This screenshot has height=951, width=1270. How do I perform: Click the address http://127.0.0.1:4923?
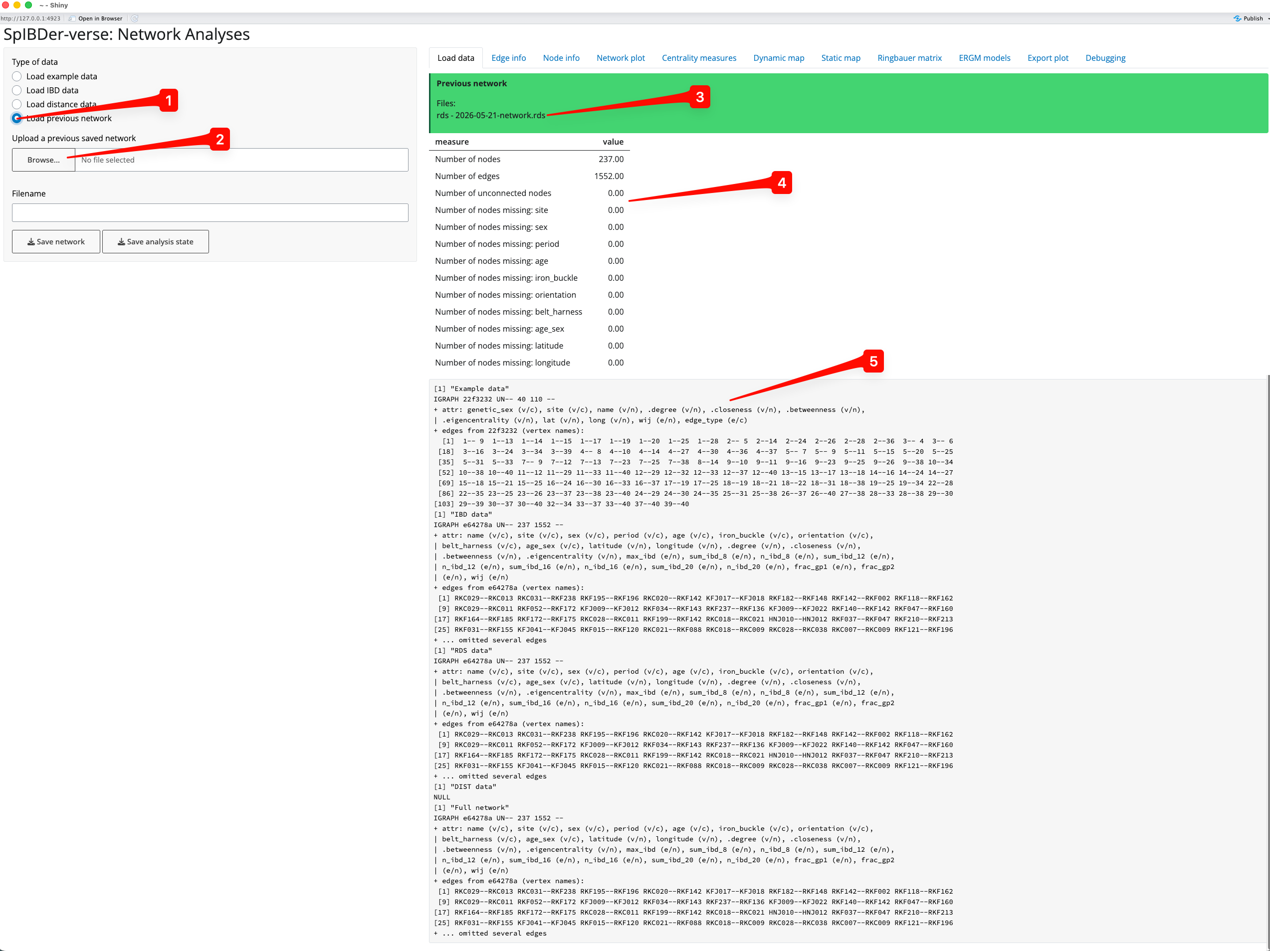coord(31,18)
